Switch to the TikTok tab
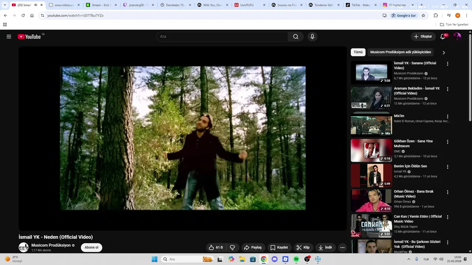472x265 pixels. coord(361,5)
